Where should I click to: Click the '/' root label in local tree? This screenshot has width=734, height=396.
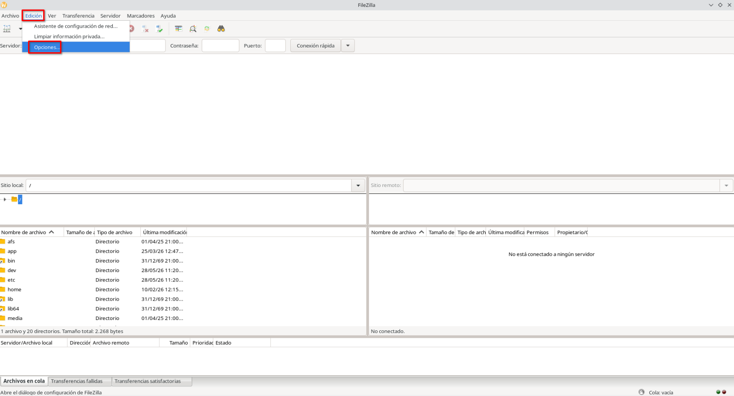pyautogui.click(x=20, y=200)
